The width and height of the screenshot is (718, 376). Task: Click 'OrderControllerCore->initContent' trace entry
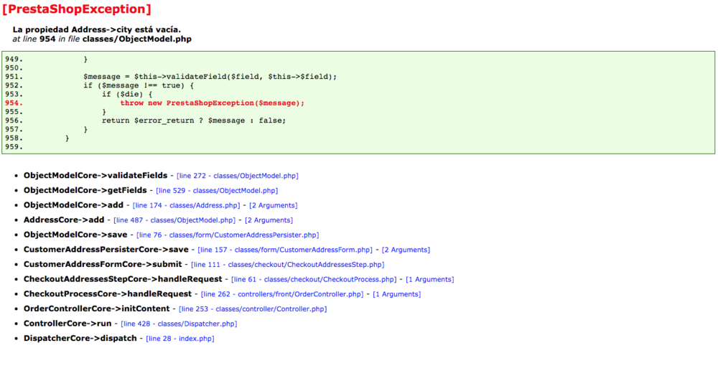coord(97,309)
